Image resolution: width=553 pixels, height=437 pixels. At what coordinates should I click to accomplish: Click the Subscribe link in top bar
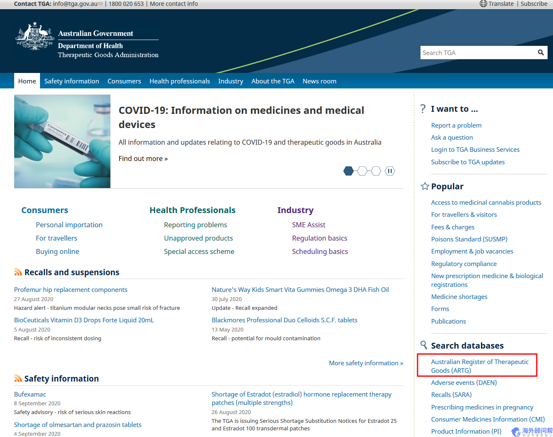click(x=534, y=4)
